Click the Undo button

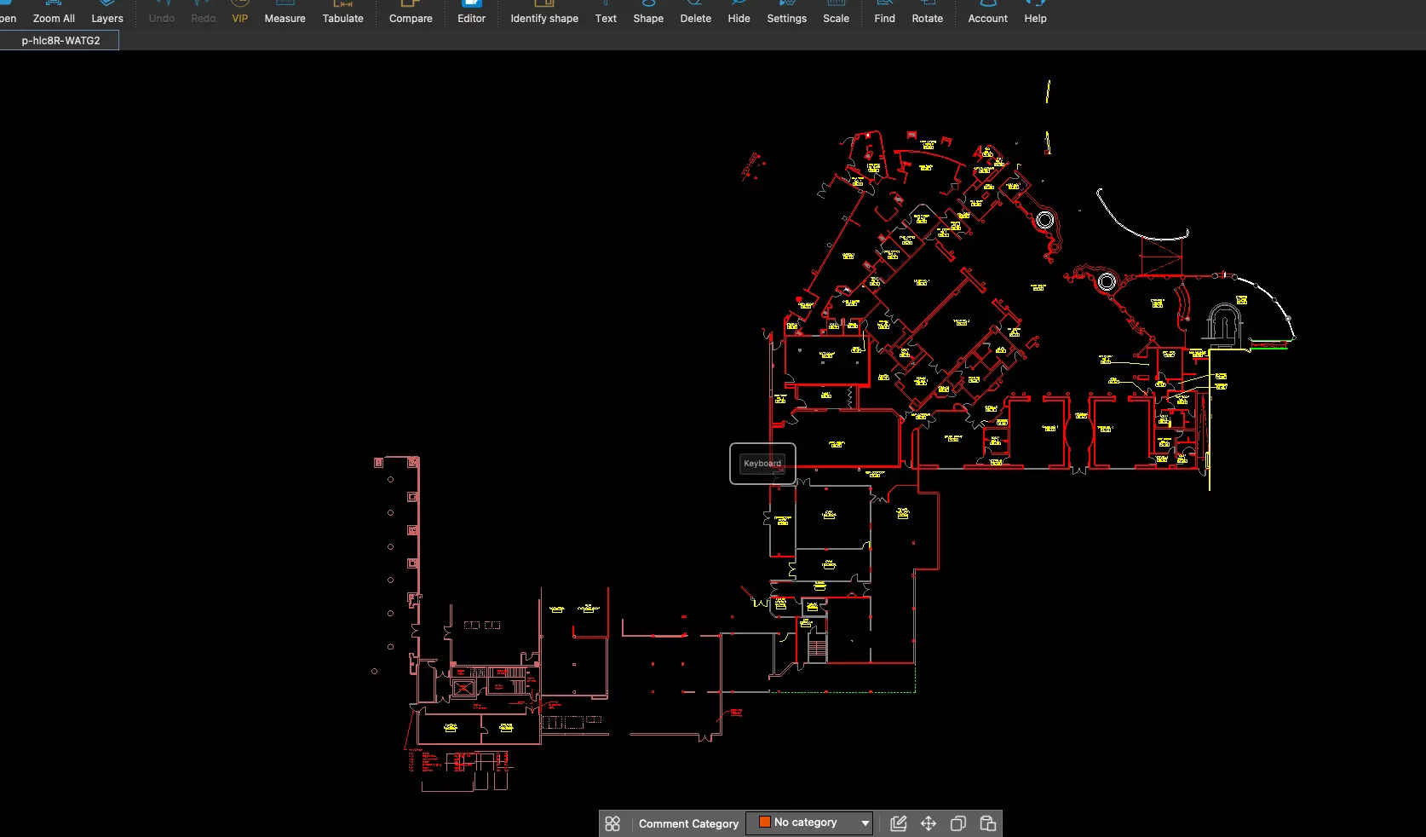(x=162, y=13)
